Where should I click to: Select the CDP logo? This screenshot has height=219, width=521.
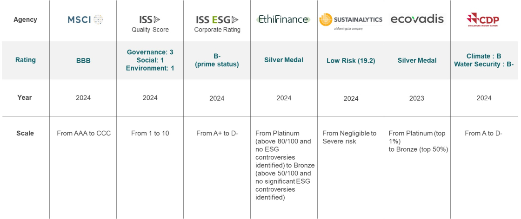click(x=484, y=20)
